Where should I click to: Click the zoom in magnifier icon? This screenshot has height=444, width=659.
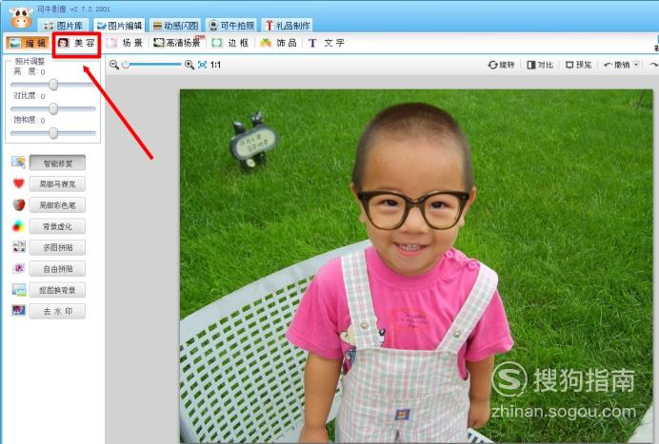pos(190,65)
